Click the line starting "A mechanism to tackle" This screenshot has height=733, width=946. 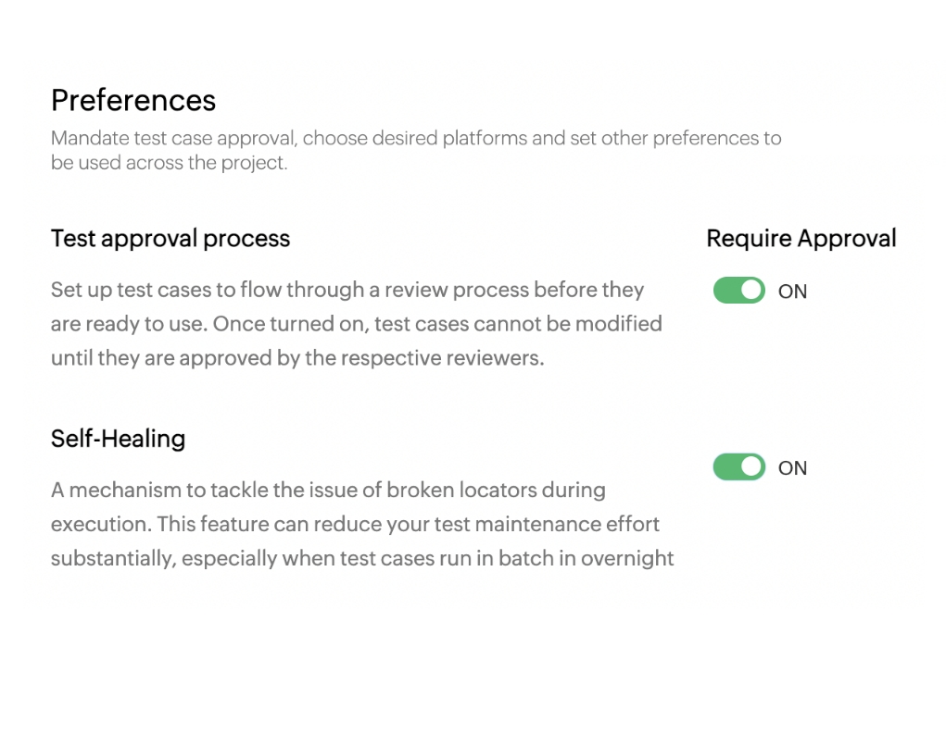click(x=327, y=490)
